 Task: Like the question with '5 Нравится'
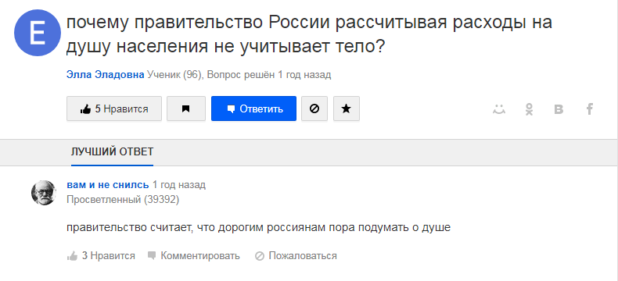(114, 108)
